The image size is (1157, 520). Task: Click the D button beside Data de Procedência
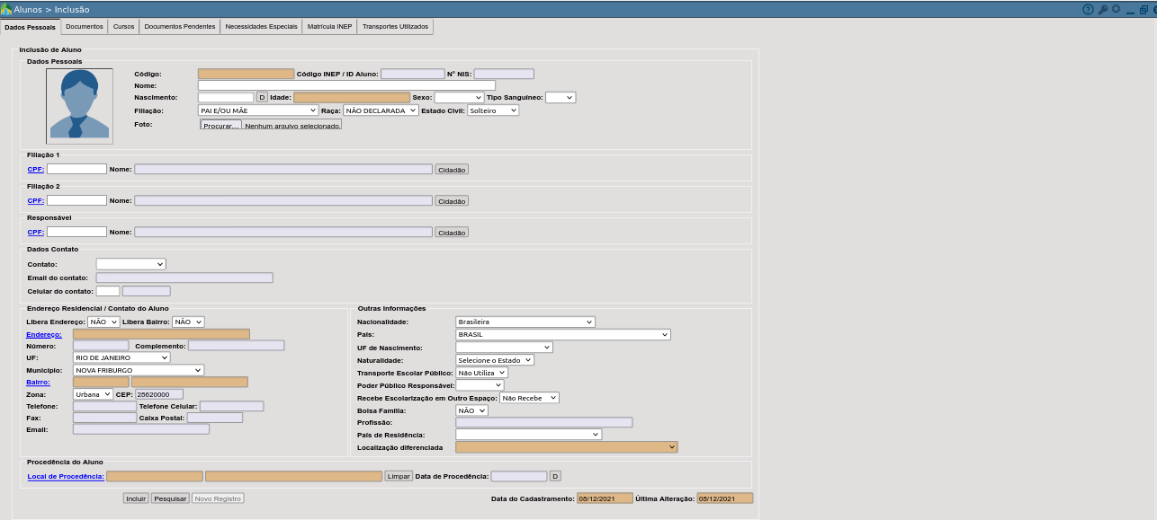coord(555,476)
